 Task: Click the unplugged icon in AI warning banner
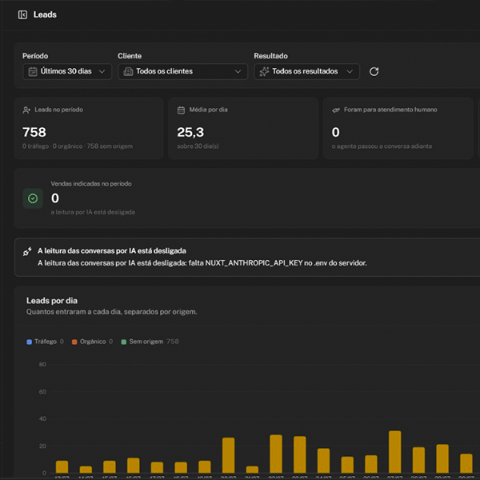click(27, 251)
